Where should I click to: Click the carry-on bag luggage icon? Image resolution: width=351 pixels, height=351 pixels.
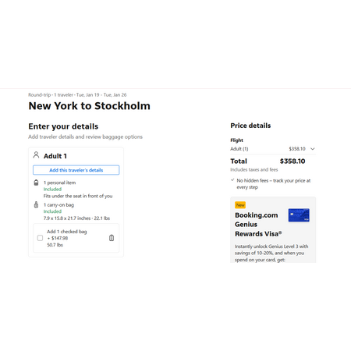tap(36, 204)
